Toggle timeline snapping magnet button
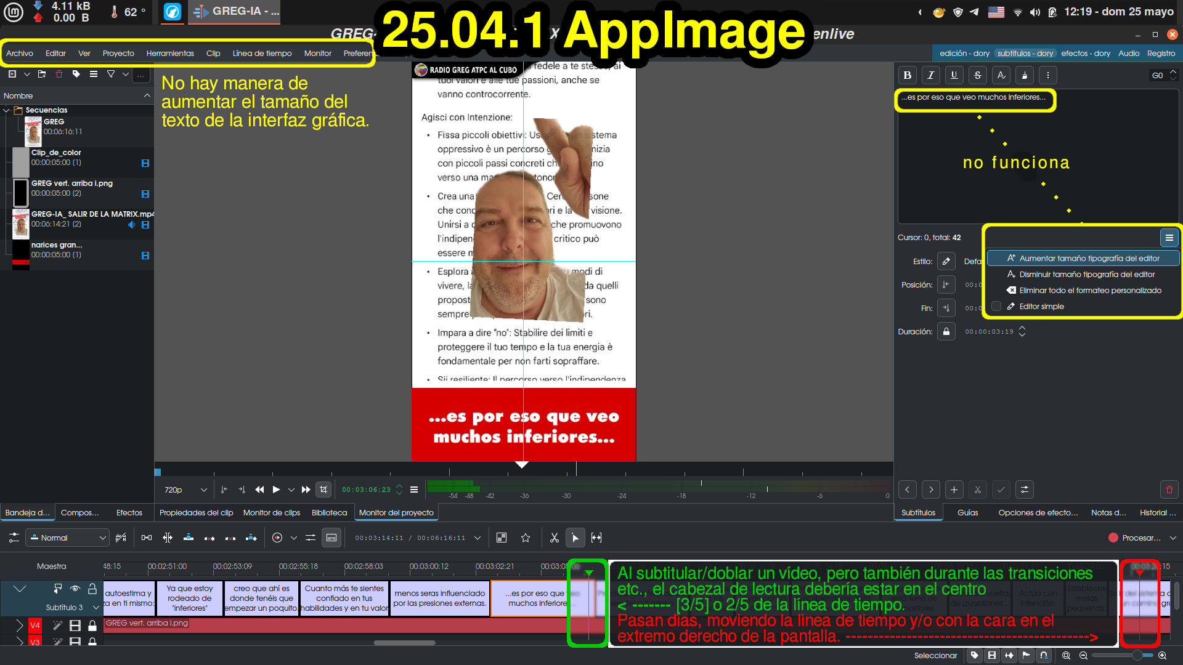1183x665 pixels. 1043,655
